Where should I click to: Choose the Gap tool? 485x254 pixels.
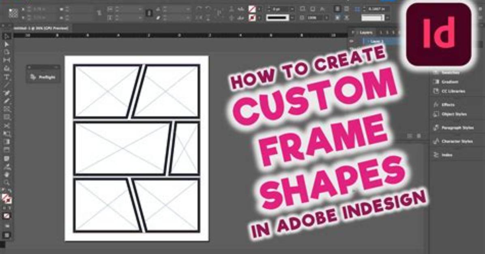point(6,60)
